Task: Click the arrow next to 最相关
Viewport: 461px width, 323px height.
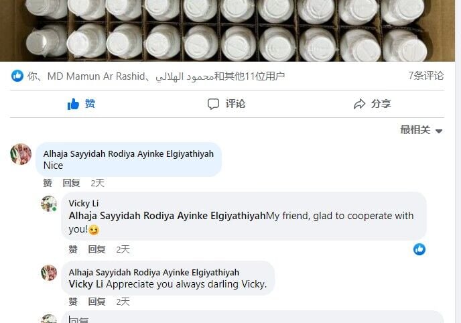Action: (439, 131)
